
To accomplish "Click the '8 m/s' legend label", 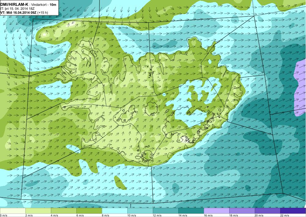I will tap(106, 215).
